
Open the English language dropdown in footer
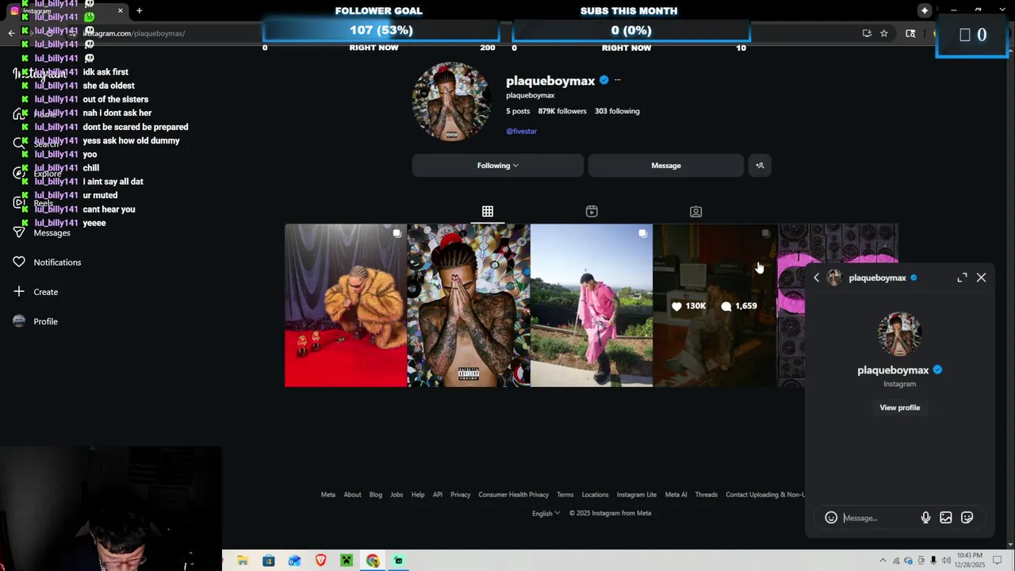546,513
